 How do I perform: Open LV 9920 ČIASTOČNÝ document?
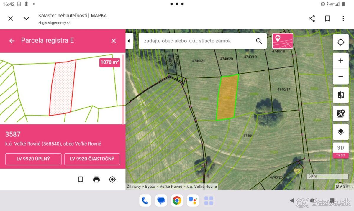coord(92,159)
